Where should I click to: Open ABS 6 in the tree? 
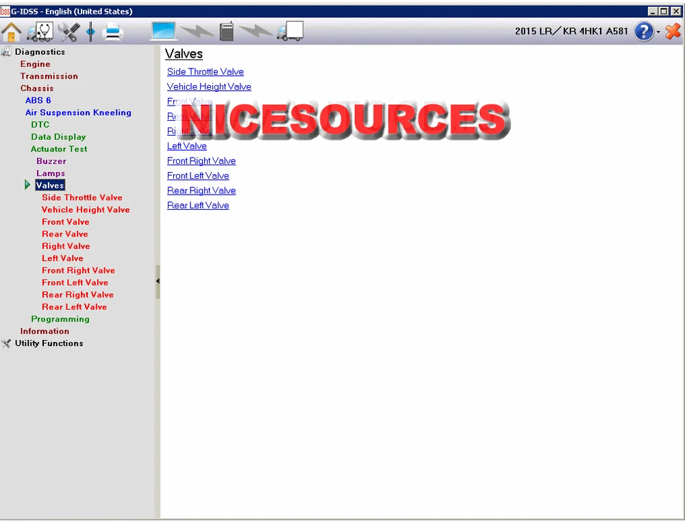pyautogui.click(x=38, y=100)
